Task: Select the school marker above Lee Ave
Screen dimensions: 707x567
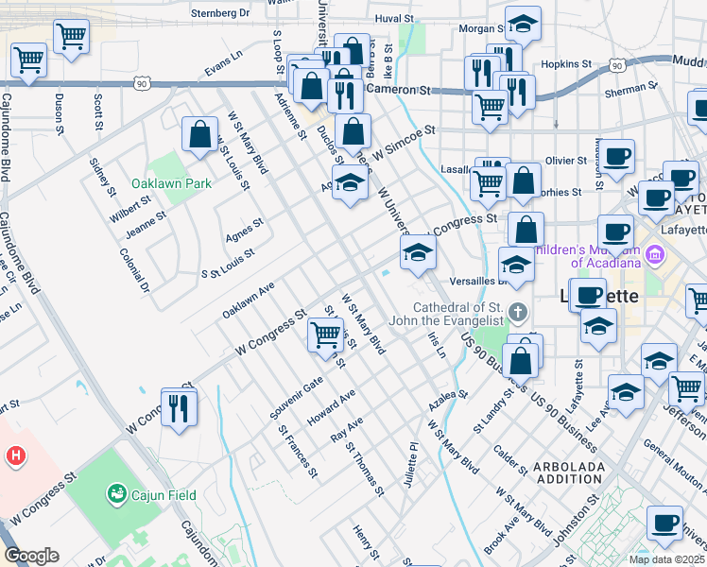Action: click(626, 393)
